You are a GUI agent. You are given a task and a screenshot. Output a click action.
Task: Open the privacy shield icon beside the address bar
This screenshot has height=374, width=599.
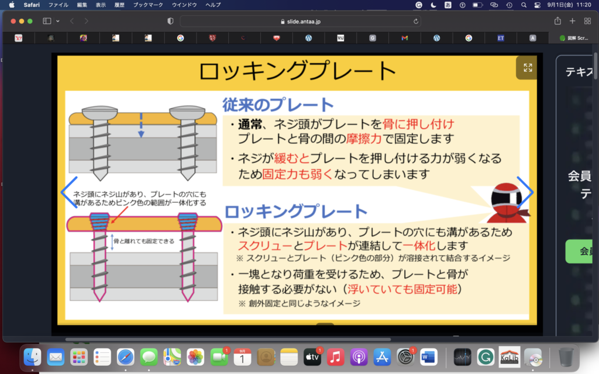point(170,21)
